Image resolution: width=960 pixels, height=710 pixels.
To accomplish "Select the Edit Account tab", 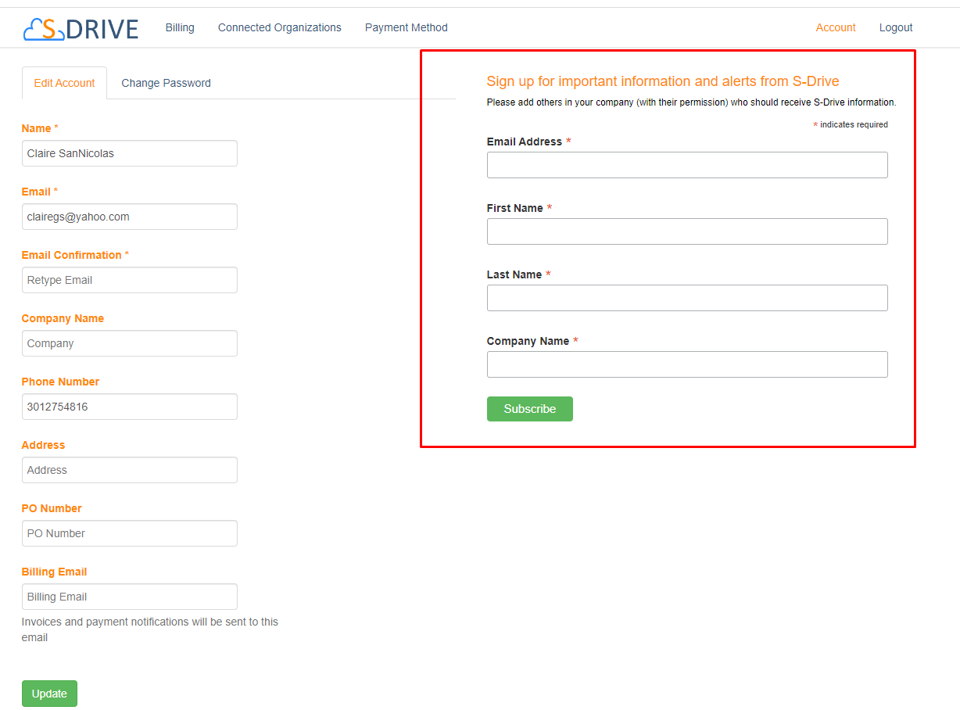I will (x=64, y=83).
